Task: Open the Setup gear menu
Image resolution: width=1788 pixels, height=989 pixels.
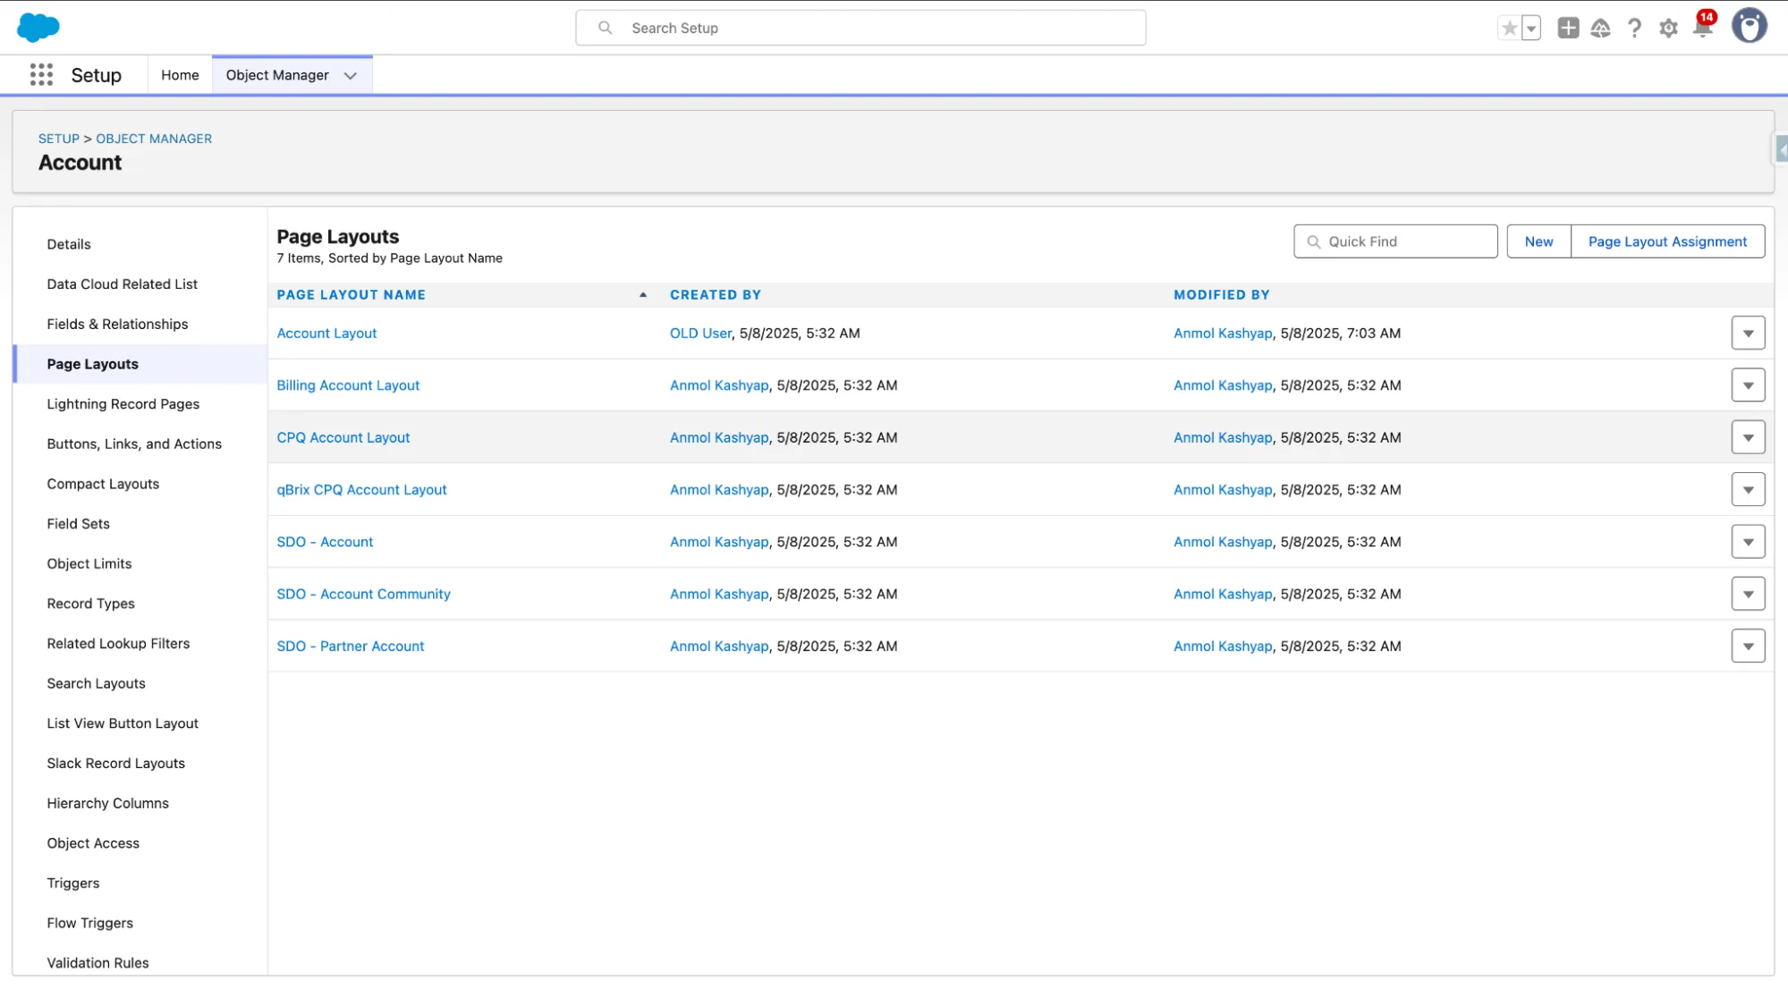Action: [x=1669, y=29]
